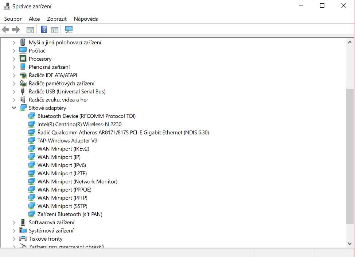Open the Soubor menu

[13, 19]
